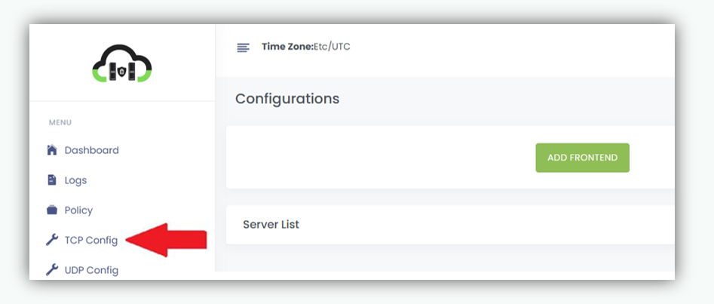Viewport: 714px width, 304px height.
Task: Click the Logs document icon
Action: coord(52,180)
